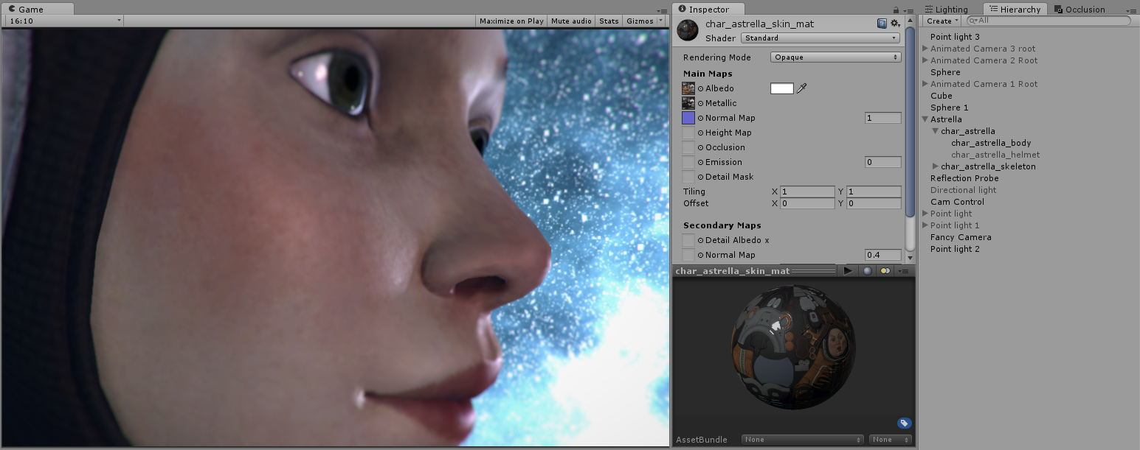Open the preview panel options menu
The height and width of the screenshot is (450, 1140).
pyautogui.click(x=904, y=271)
